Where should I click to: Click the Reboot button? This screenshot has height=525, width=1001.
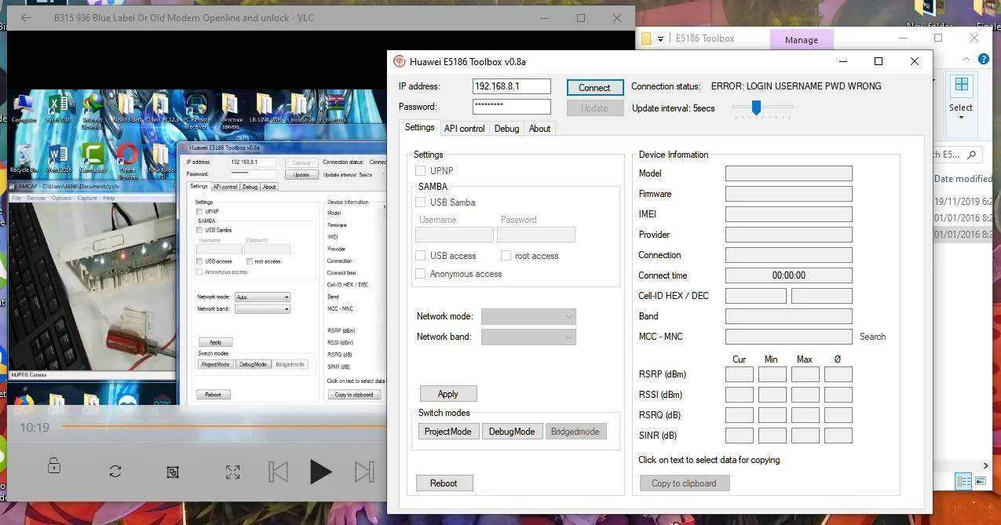coord(444,483)
